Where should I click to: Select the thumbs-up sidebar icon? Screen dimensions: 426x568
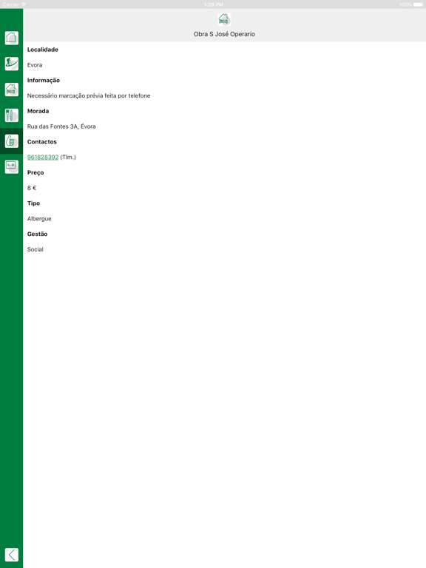[12, 141]
